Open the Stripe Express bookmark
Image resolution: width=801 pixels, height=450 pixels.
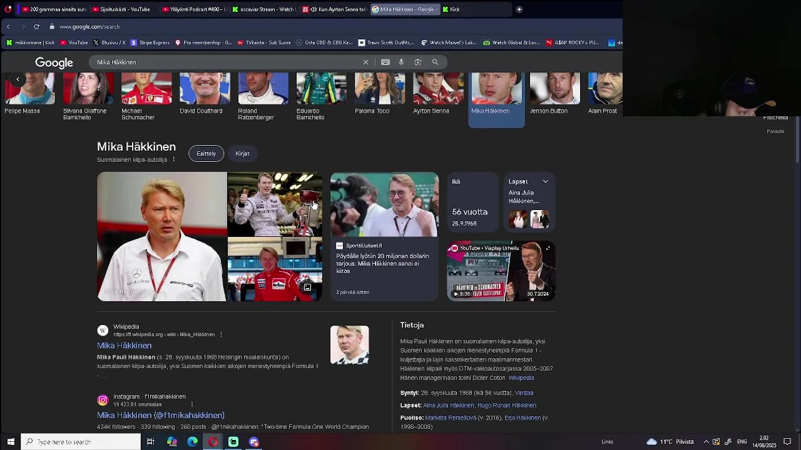tap(150, 43)
